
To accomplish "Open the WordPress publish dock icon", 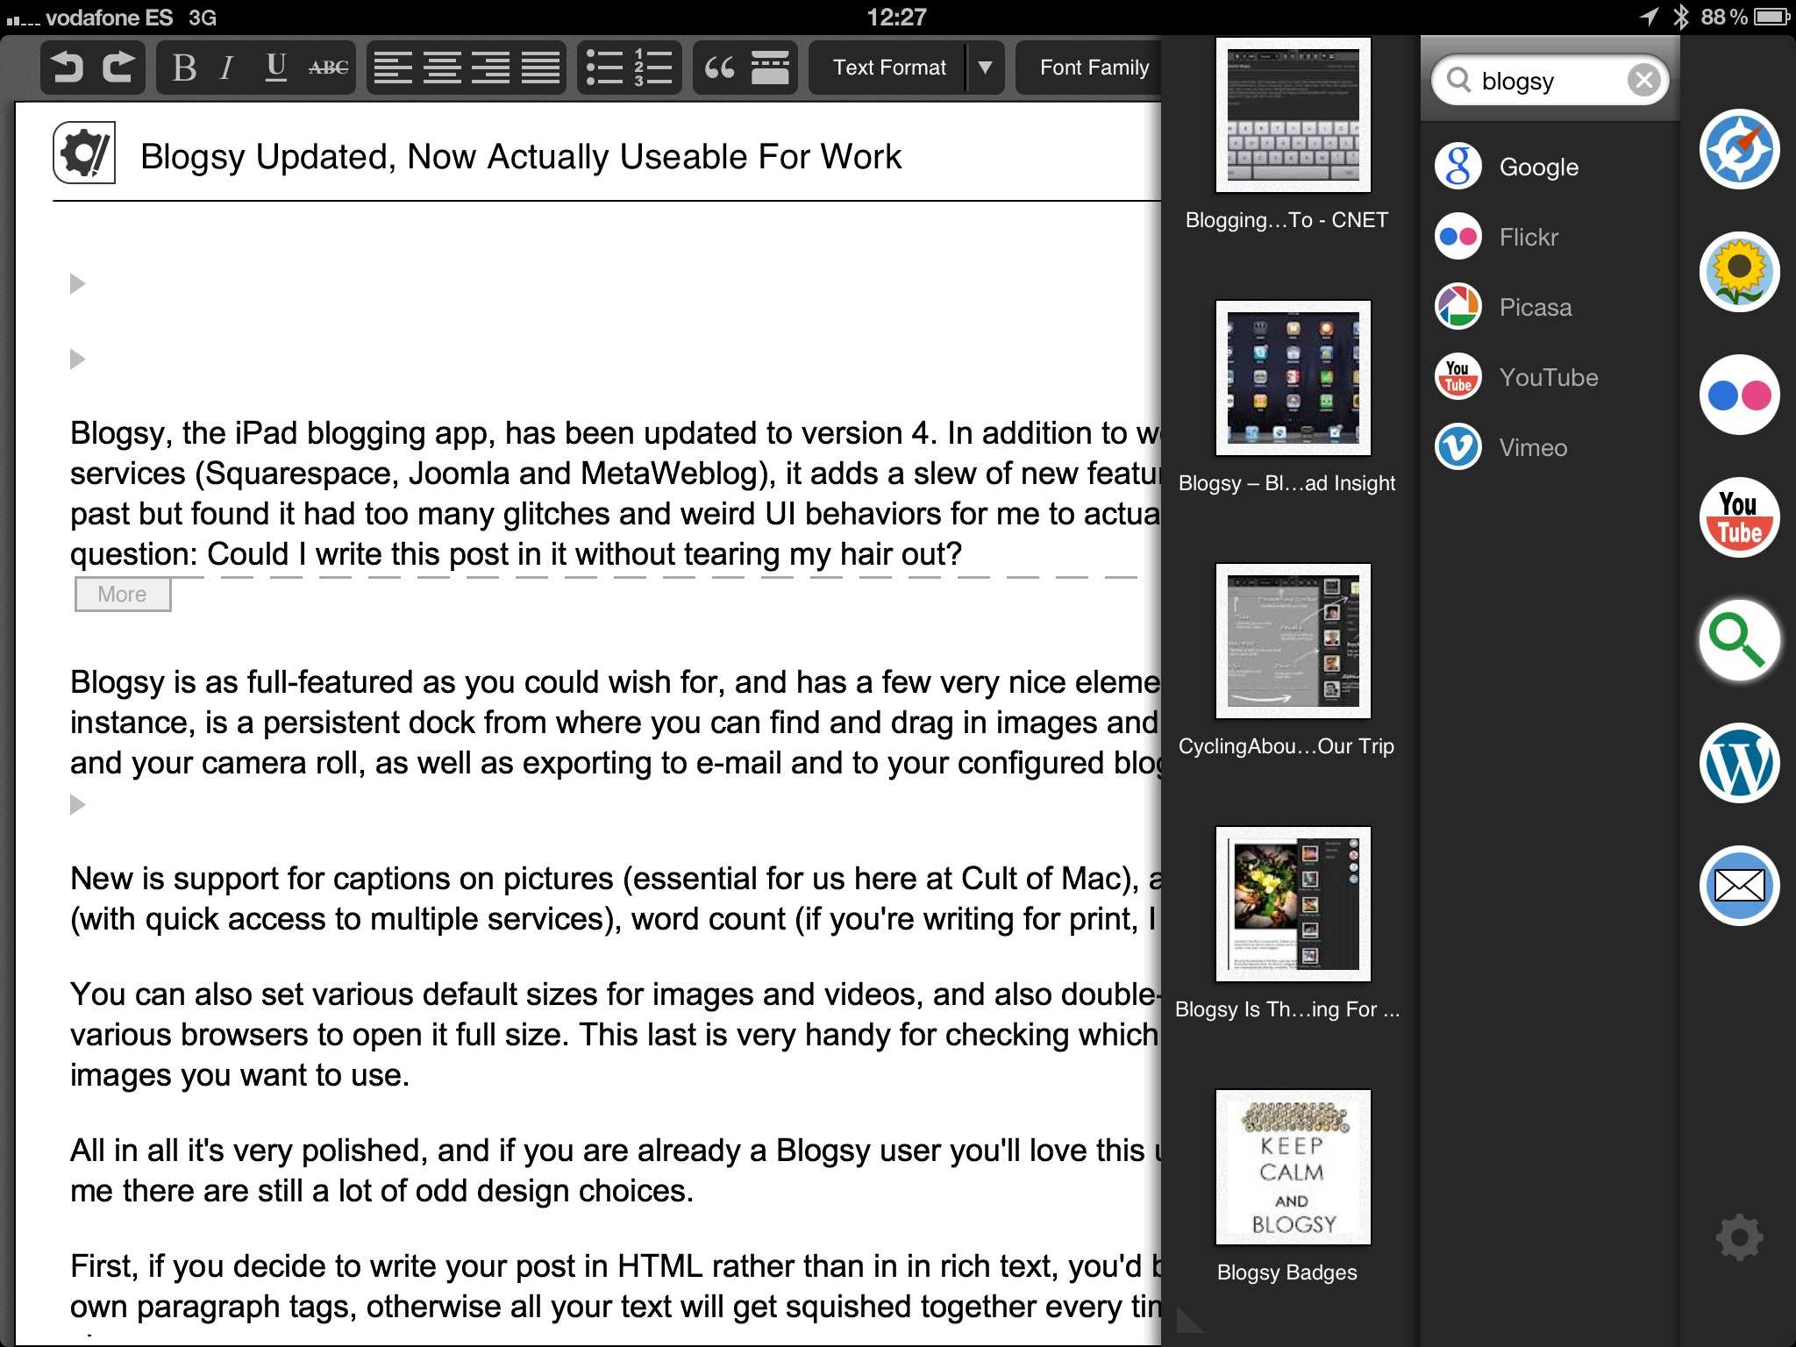I will (1738, 763).
